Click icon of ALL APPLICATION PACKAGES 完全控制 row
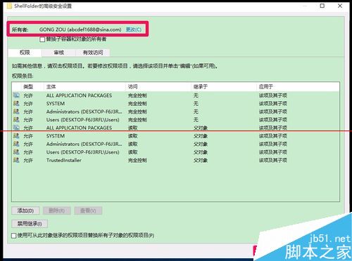Image resolution: width=352 pixels, height=261 pixels. point(16,95)
